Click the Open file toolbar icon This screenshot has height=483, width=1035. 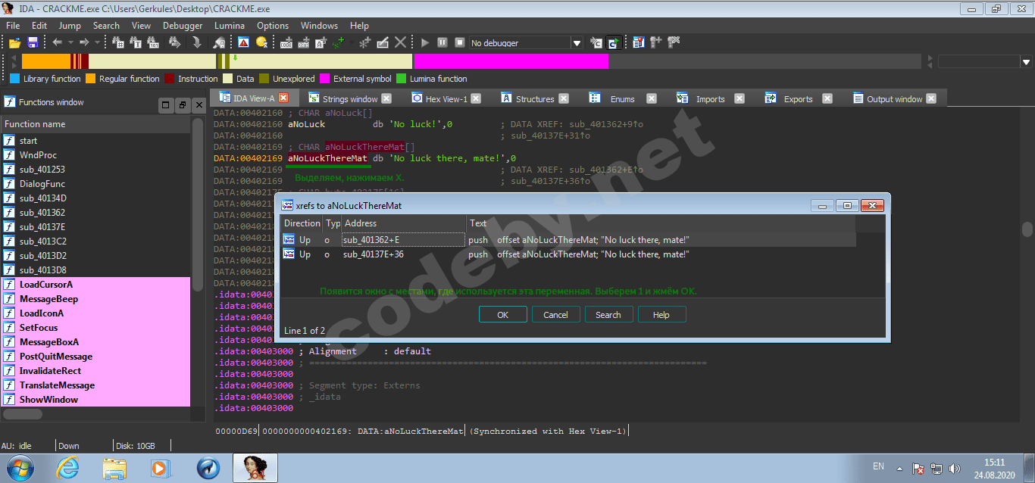[x=14, y=43]
